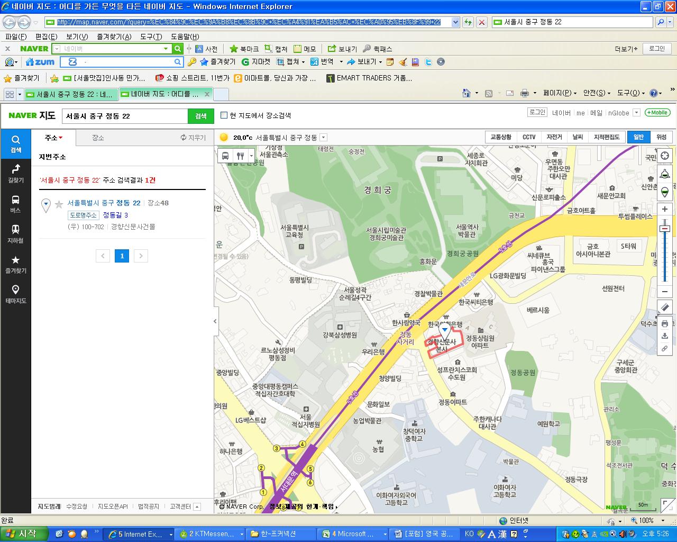Viewport: 677px width, 542px height.
Task: Open the 도움말(H) menu
Action: coord(185,37)
